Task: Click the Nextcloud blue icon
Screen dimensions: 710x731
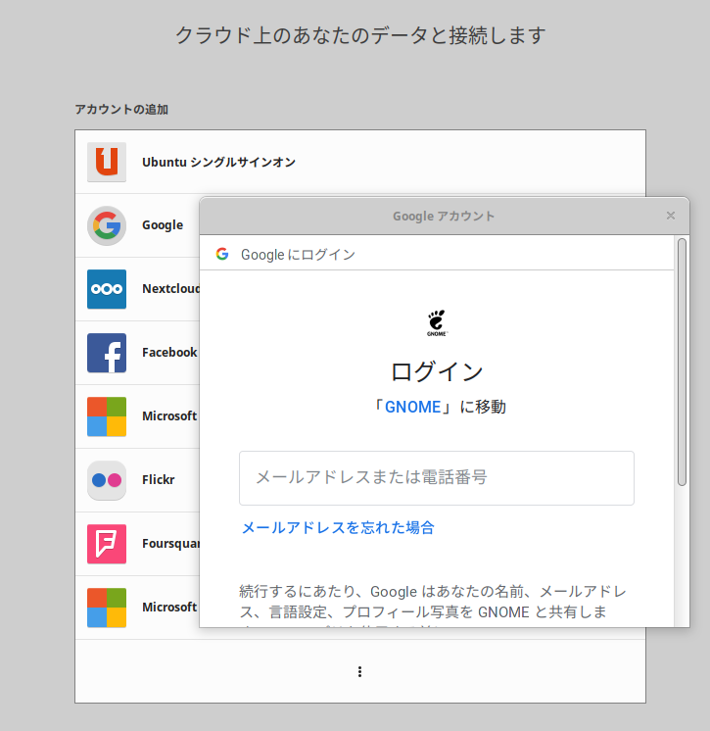Action: coord(107,289)
